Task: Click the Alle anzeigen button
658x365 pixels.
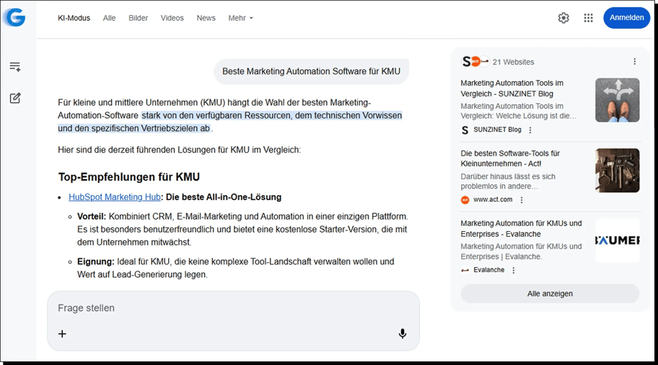Action: point(550,294)
